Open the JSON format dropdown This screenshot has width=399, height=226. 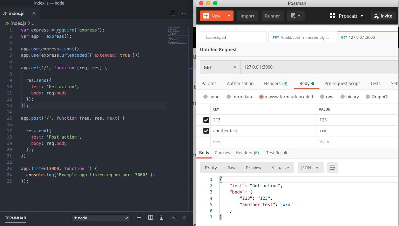point(310,168)
